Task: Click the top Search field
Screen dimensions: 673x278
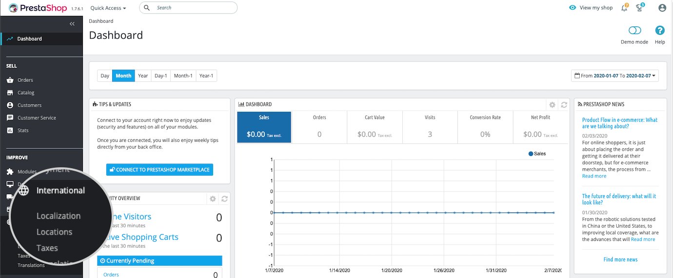Action: point(188,8)
